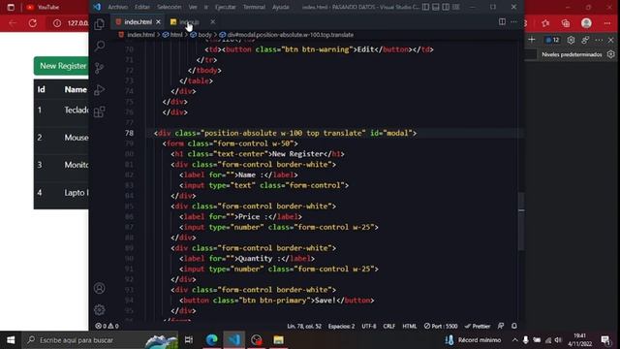Open the Search view in activity bar

pos(99,46)
